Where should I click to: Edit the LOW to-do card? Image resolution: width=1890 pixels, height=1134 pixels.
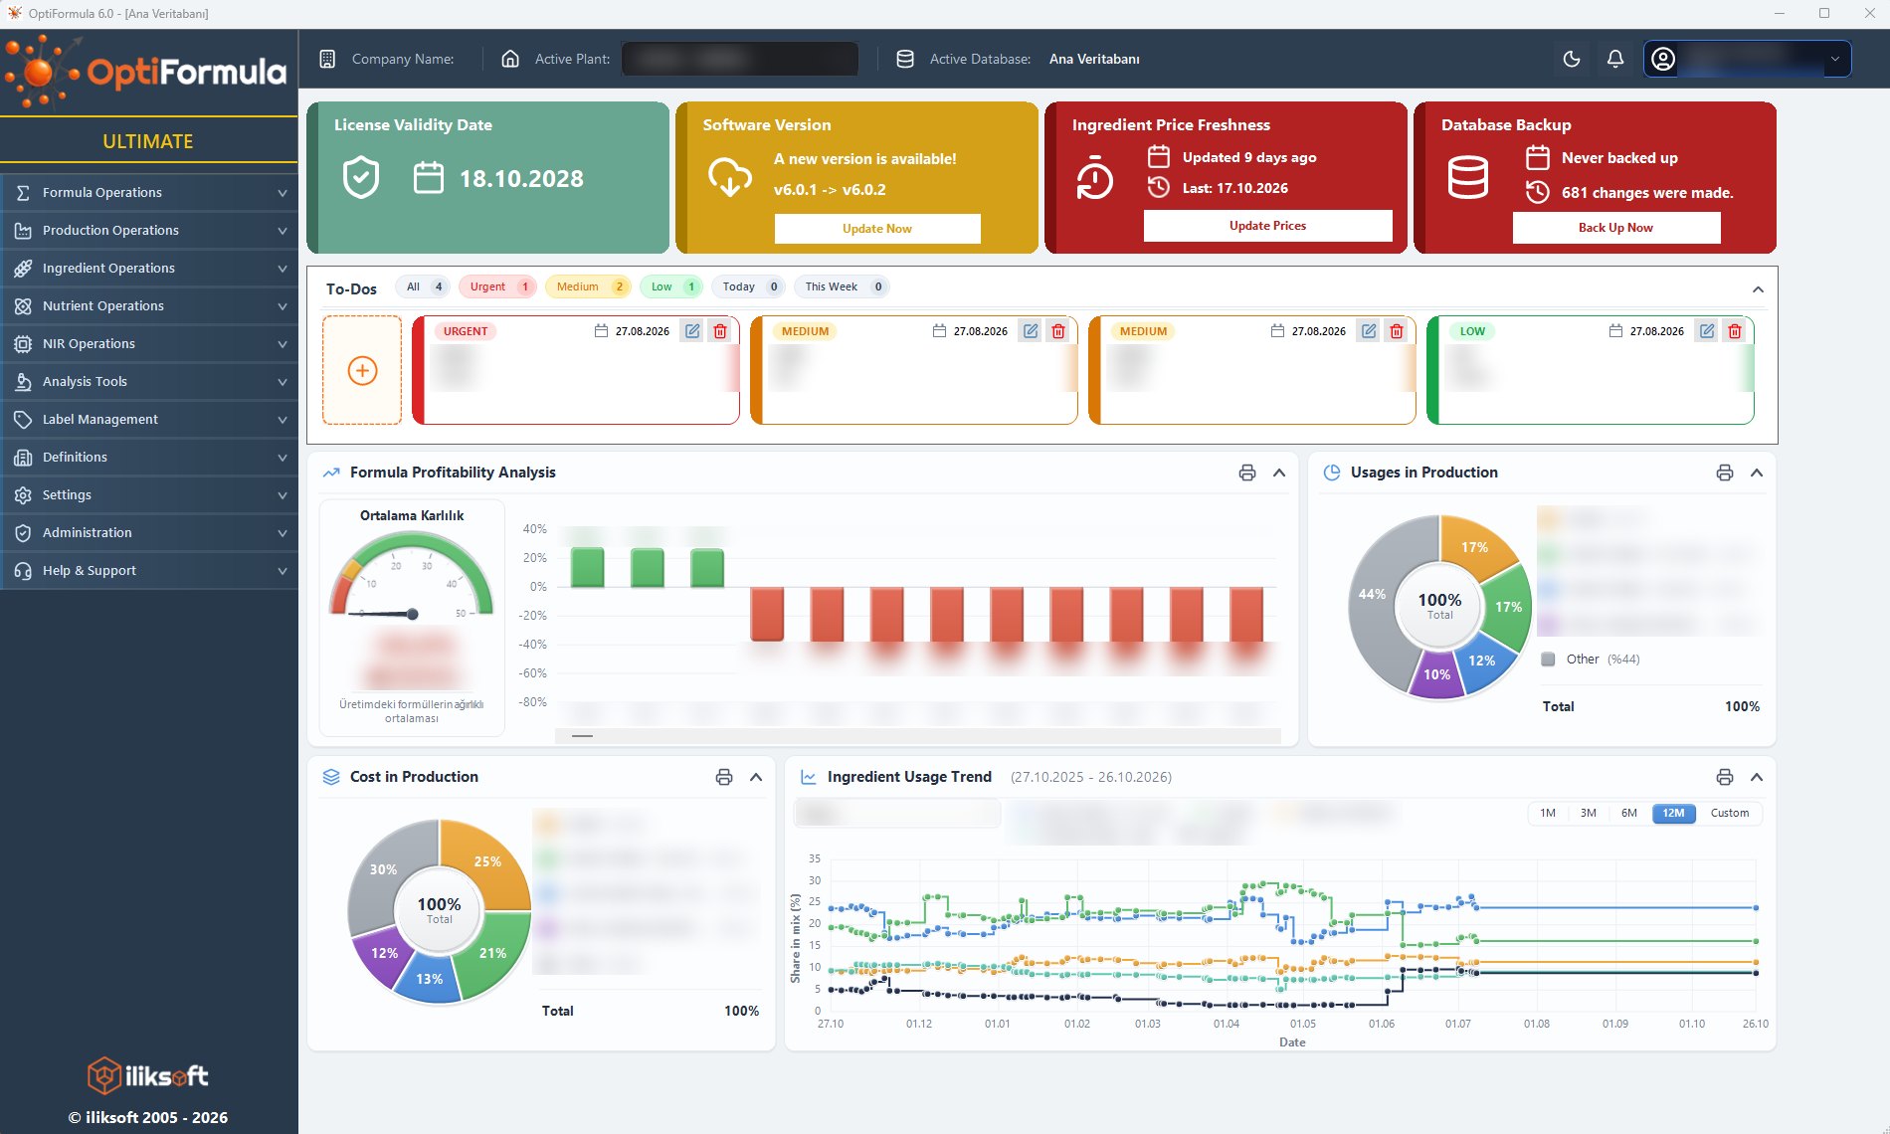(x=1707, y=331)
